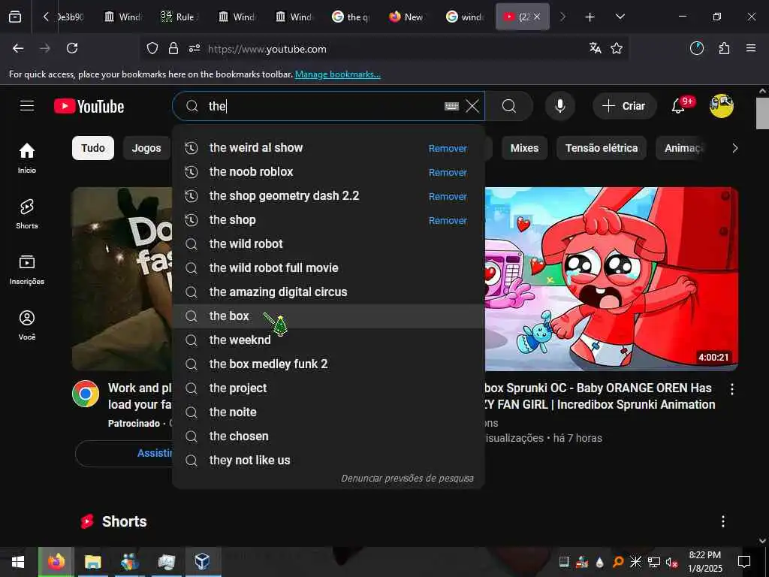The height and width of the screenshot is (577, 769).
Task: Remove the weird al show from history
Action: click(448, 148)
